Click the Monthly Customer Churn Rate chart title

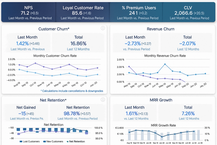[55, 56]
